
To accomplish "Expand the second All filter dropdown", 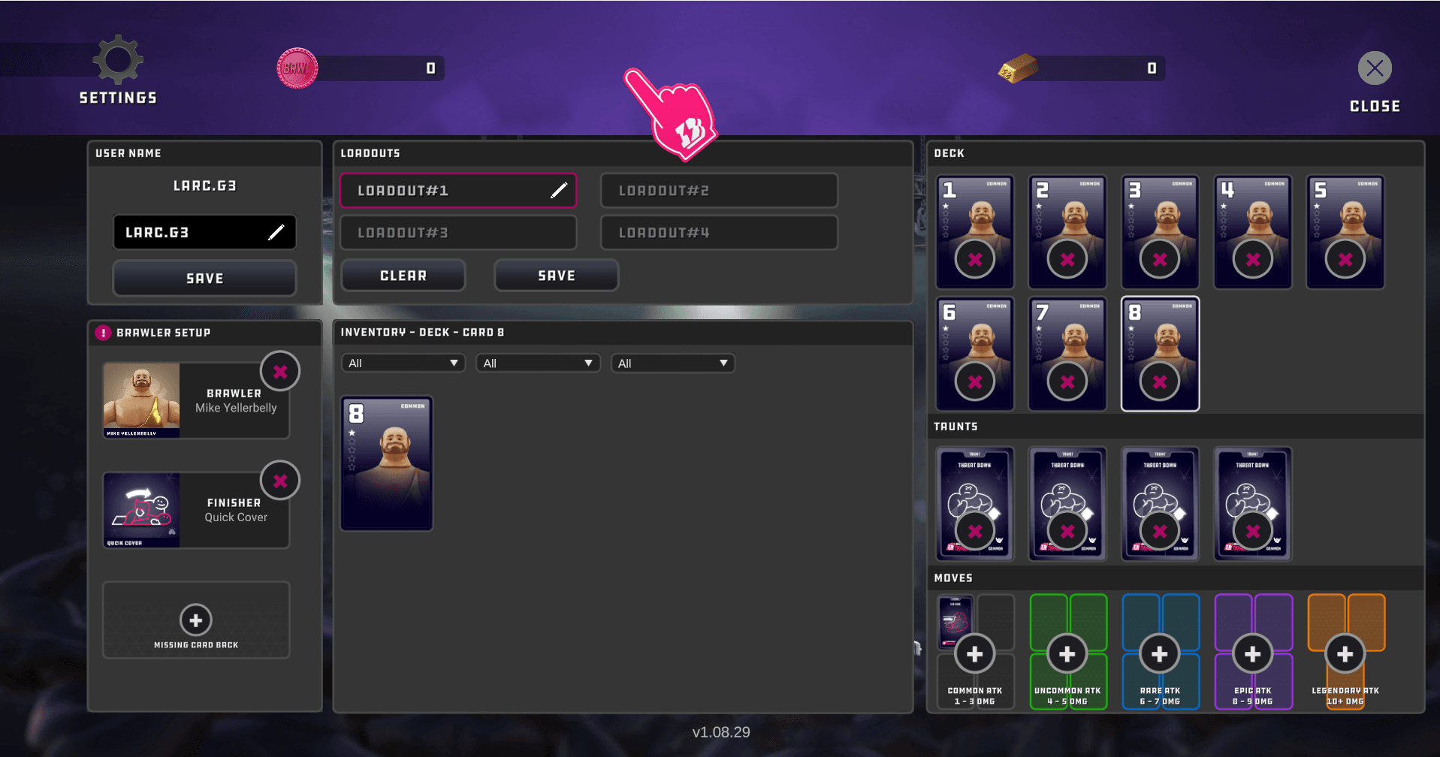I will click(x=537, y=363).
